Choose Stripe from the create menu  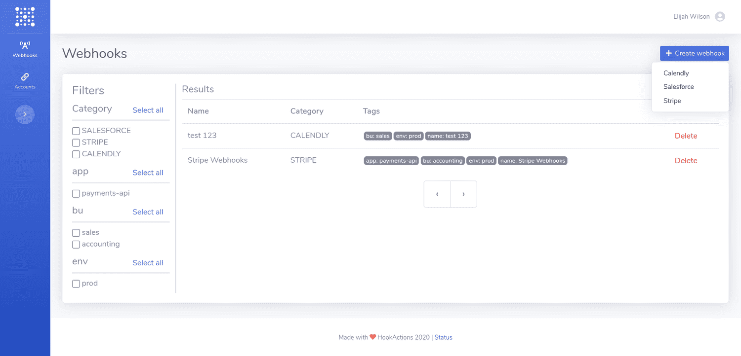pos(672,101)
